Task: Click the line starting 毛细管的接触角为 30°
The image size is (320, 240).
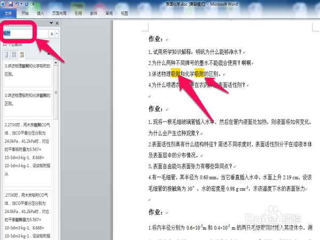Action: (227, 188)
